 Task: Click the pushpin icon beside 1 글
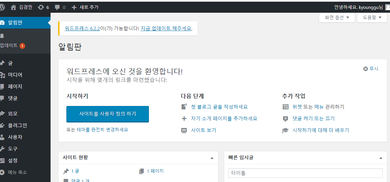(x=66, y=171)
